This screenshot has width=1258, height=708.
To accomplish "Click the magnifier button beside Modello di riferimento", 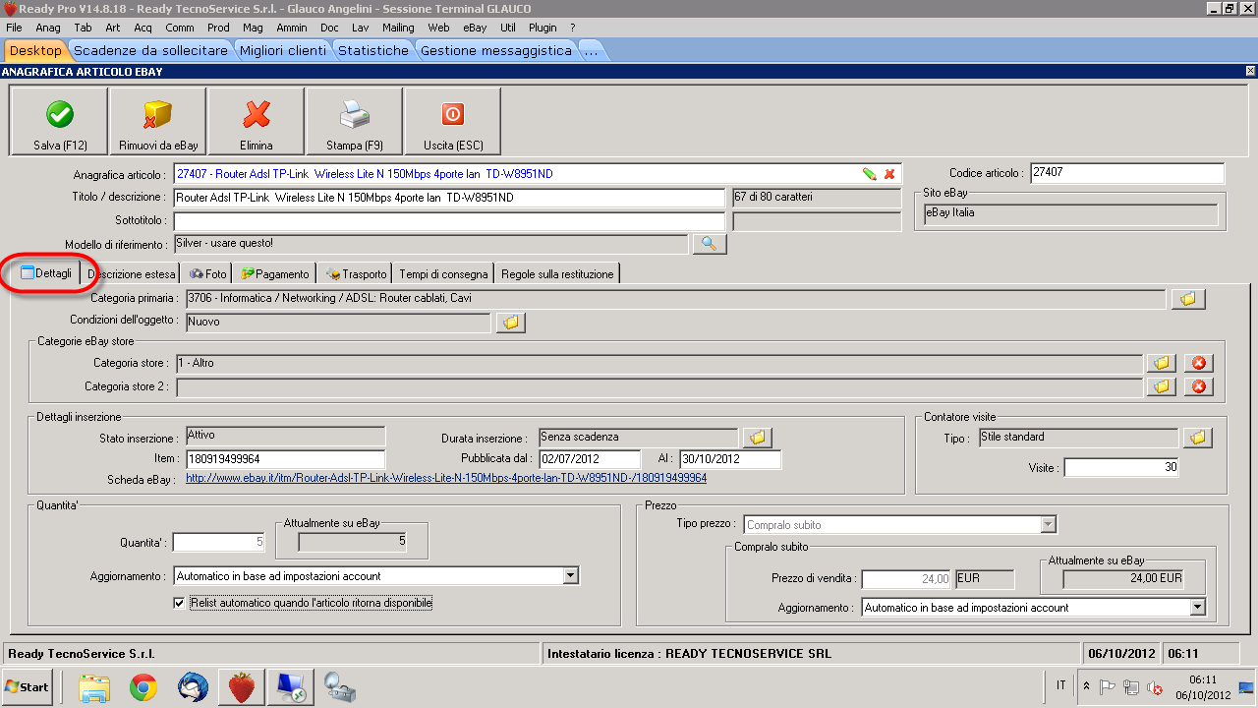I will 709,243.
